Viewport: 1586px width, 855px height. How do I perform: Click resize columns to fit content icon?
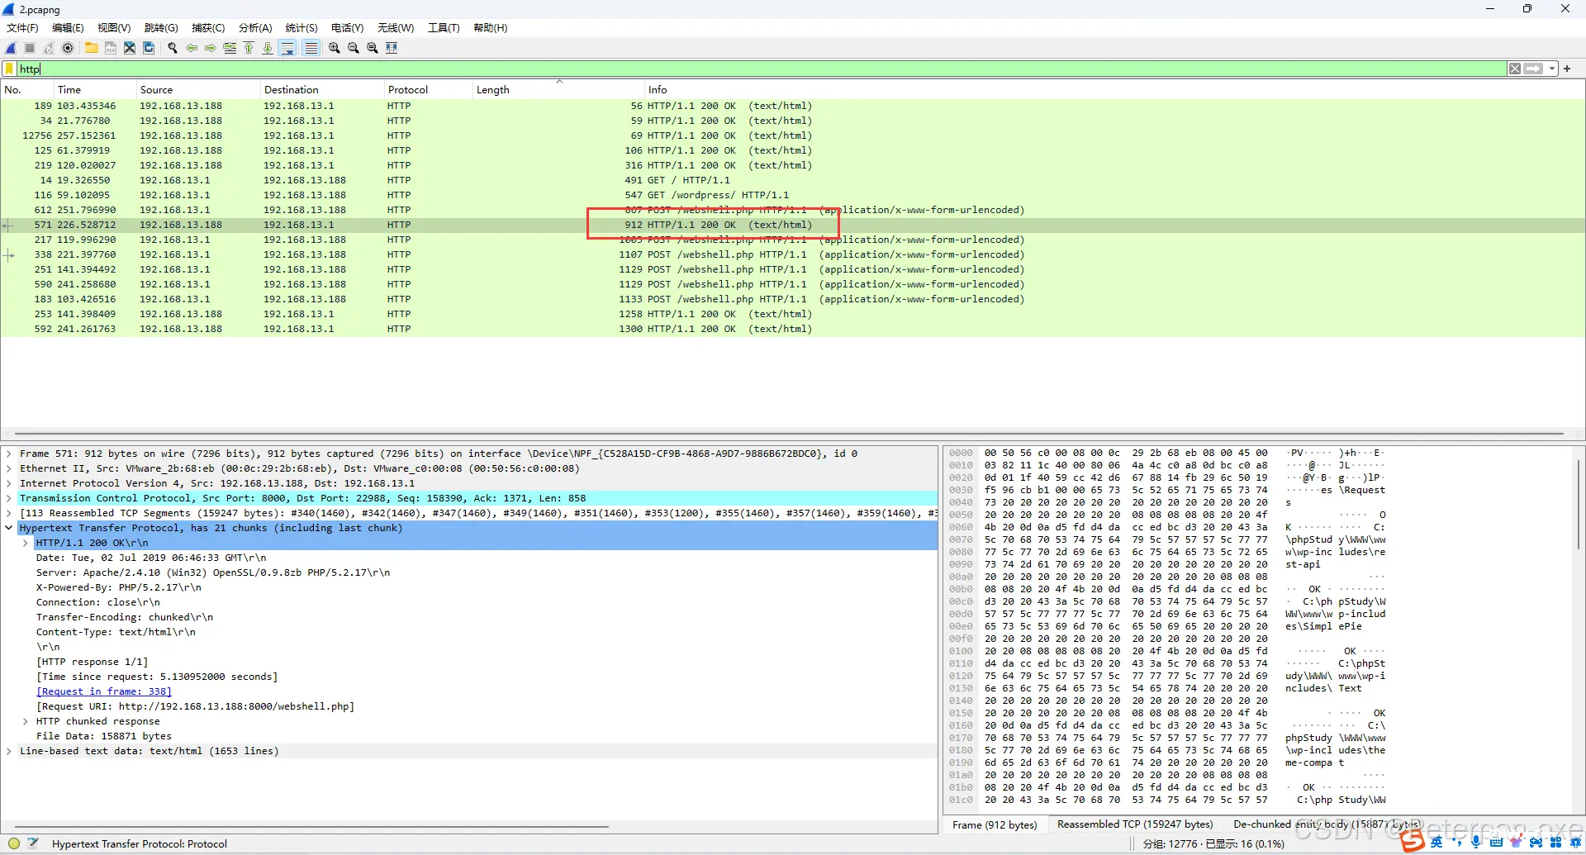pos(392,48)
